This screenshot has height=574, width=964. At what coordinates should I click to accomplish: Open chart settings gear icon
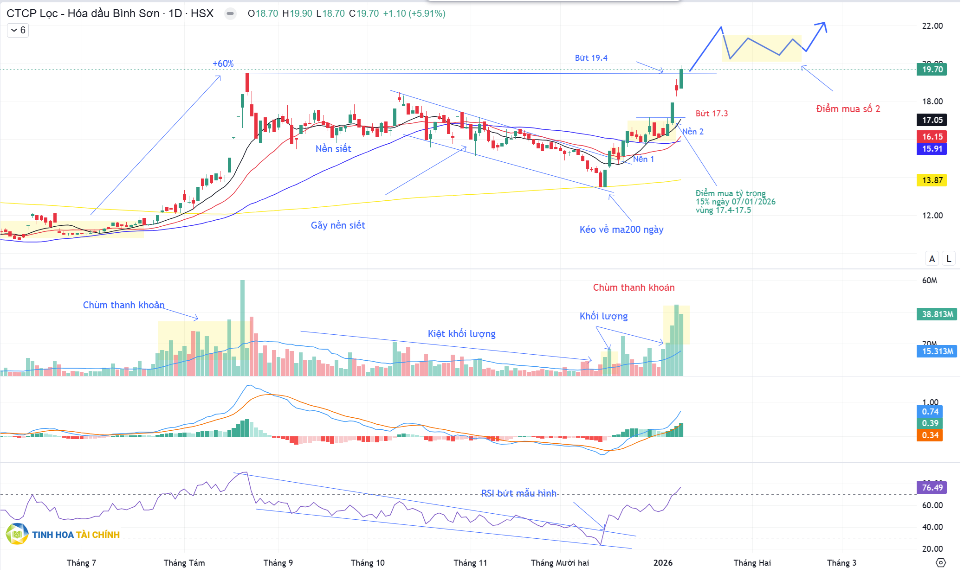coord(940,562)
